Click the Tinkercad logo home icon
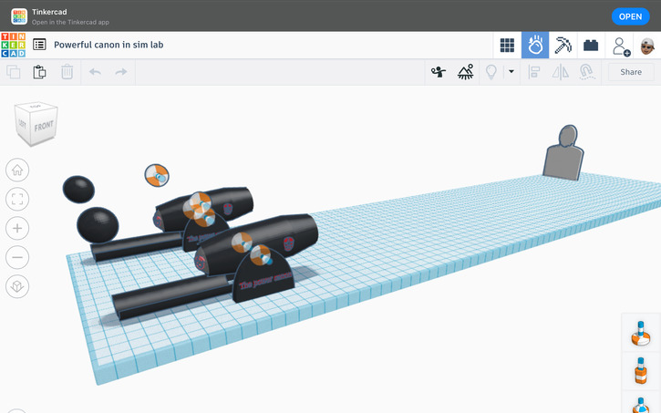This screenshot has width=661, height=413. pyautogui.click(x=13, y=45)
